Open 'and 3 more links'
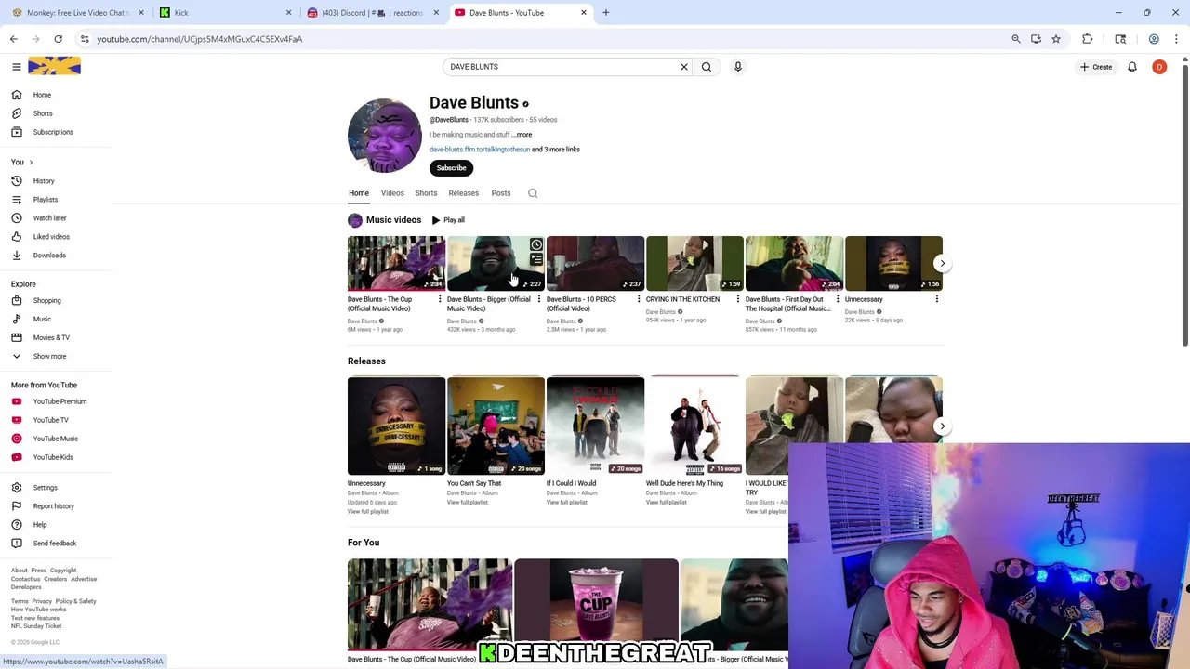1190x669 pixels. (556, 150)
